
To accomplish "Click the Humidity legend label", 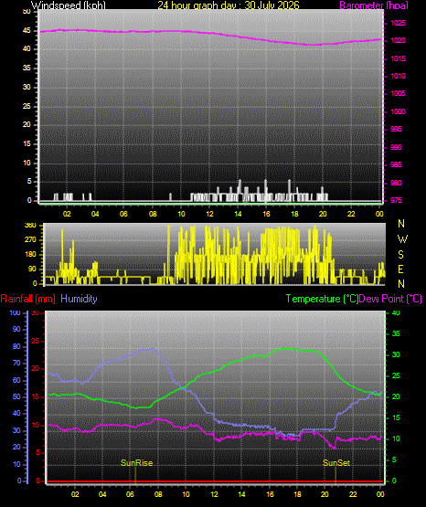I will pos(79,299).
